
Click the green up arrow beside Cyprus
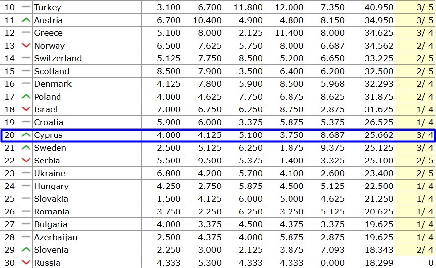tap(26, 135)
